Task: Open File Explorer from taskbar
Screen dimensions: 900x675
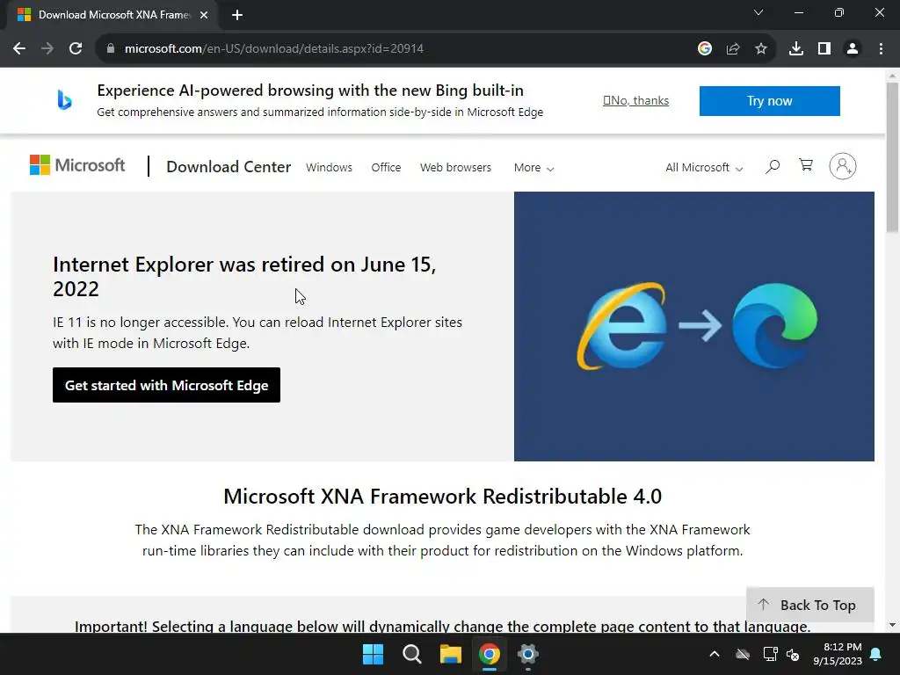Action: (x=451, y=654)
